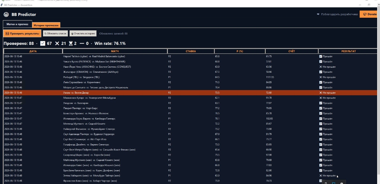The width and height of the screenshot is (380, 184).
Task: Click the probability value 77.2
Action: tap(217, 108)
